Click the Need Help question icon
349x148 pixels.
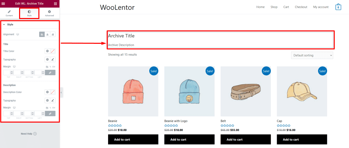tap(35, 134)
